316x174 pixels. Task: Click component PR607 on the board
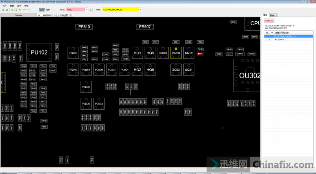pyautogui.click(x=145, y=26)
